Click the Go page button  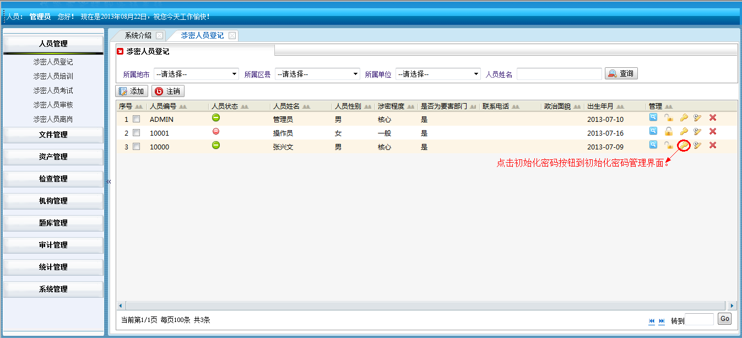(725, 319)
